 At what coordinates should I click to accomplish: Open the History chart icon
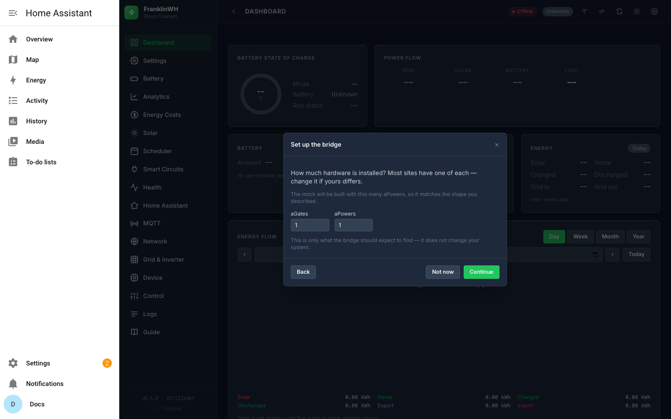click(13, 121)
